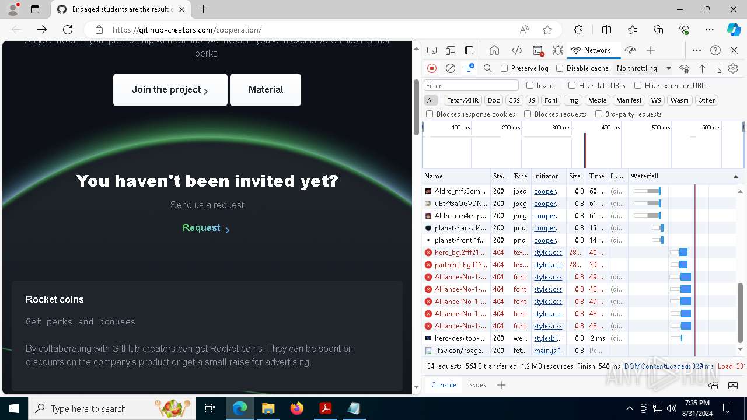Viewport: 747px width, 420px height.
Task: Open Firefox from the taskbar
Action: (297, 408)
